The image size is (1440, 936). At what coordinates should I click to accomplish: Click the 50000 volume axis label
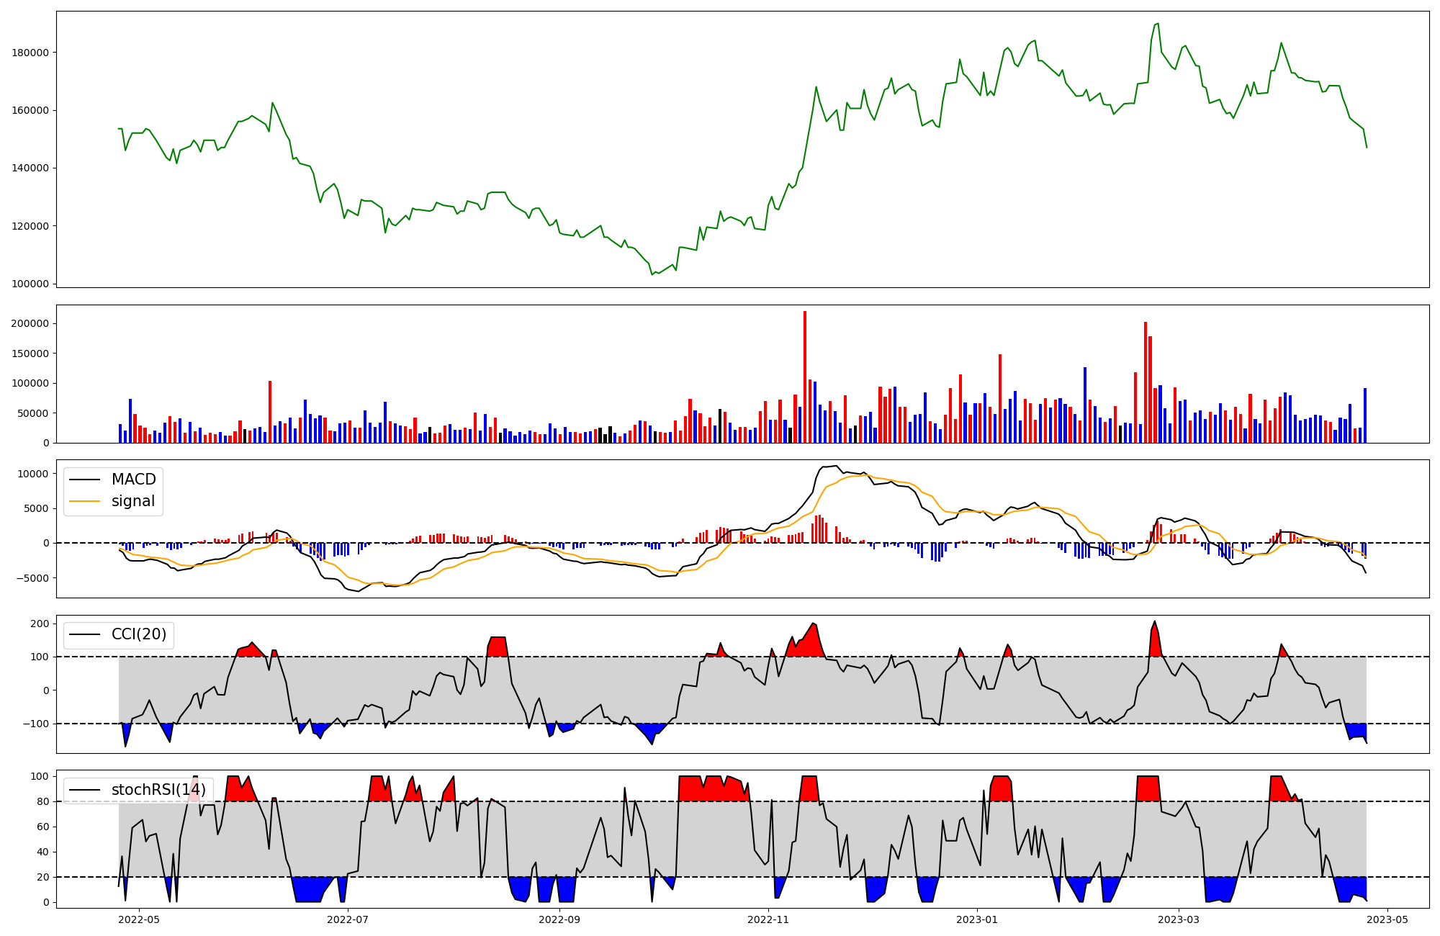(33, 413)
